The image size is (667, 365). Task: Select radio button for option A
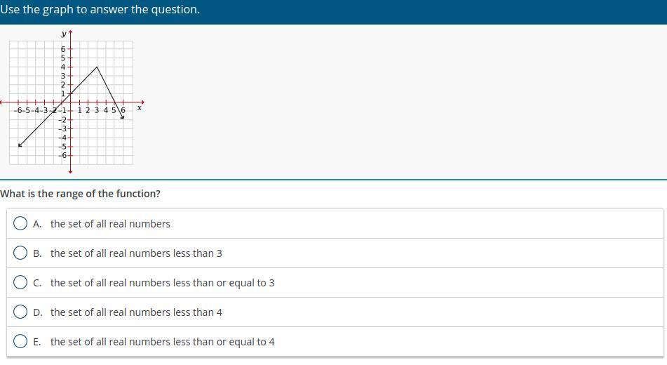[20, 223]
